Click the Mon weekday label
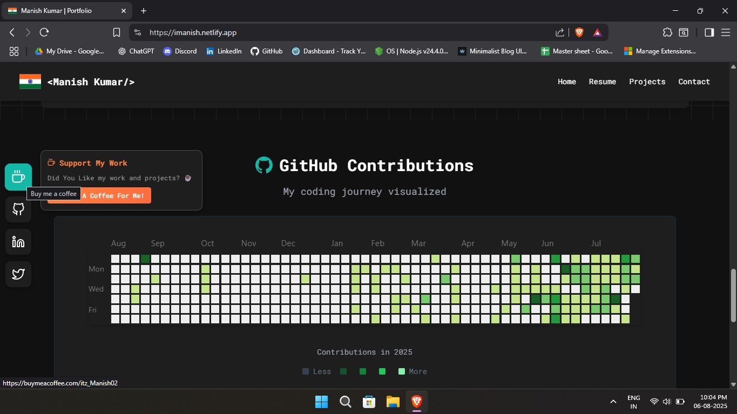The width and height of the screenshot is (737, 414). [96, 269]
